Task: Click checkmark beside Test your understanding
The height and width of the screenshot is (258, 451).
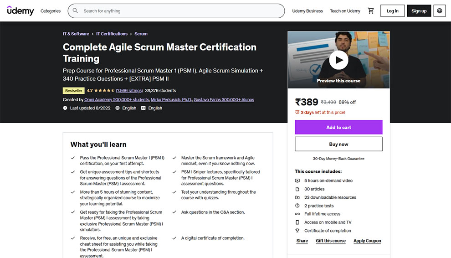Action: click(174, 192)
